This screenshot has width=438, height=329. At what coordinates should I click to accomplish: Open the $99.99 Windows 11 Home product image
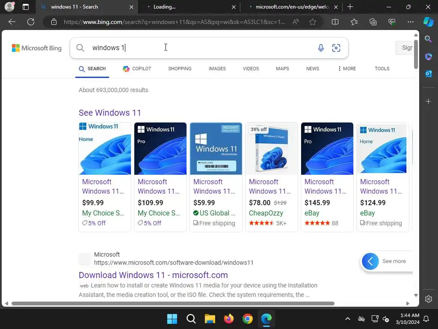click(x=105, y=149)
